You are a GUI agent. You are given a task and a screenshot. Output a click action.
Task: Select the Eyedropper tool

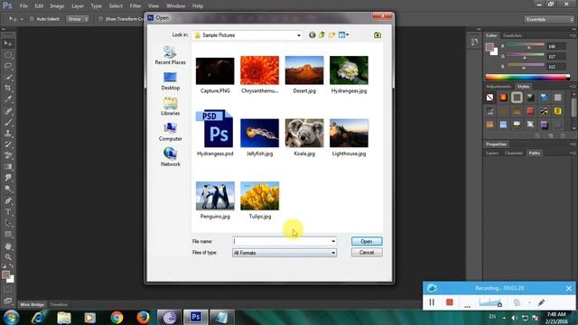pyautogui.click(x=8, y=99)
